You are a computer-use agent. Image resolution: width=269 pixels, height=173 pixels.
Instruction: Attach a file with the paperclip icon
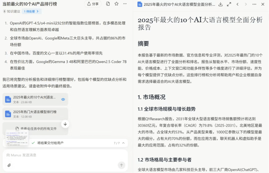pyautogui.click(x=9, y=165)
